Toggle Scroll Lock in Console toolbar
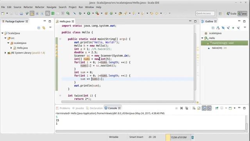The height and width of the screenshot is (141, 250). coord(199,108)
